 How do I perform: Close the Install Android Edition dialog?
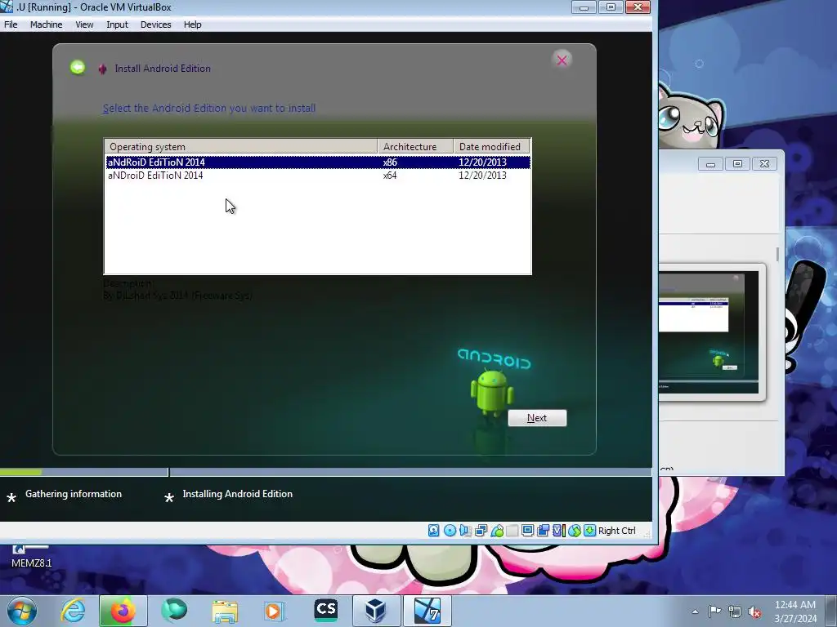[x=562, y=60]
